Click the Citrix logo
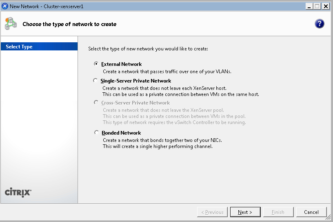Image resolution: width=333 pixels, height=222 pixels. (x=18, y=192)
